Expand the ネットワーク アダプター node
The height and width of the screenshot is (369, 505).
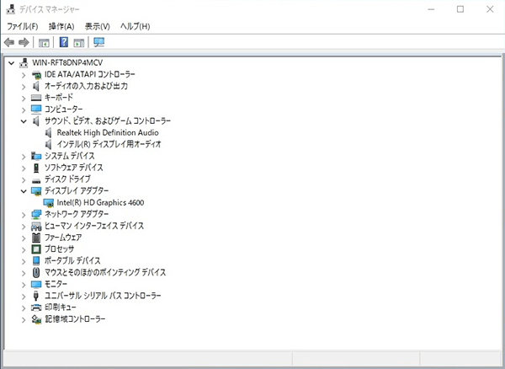24,215
